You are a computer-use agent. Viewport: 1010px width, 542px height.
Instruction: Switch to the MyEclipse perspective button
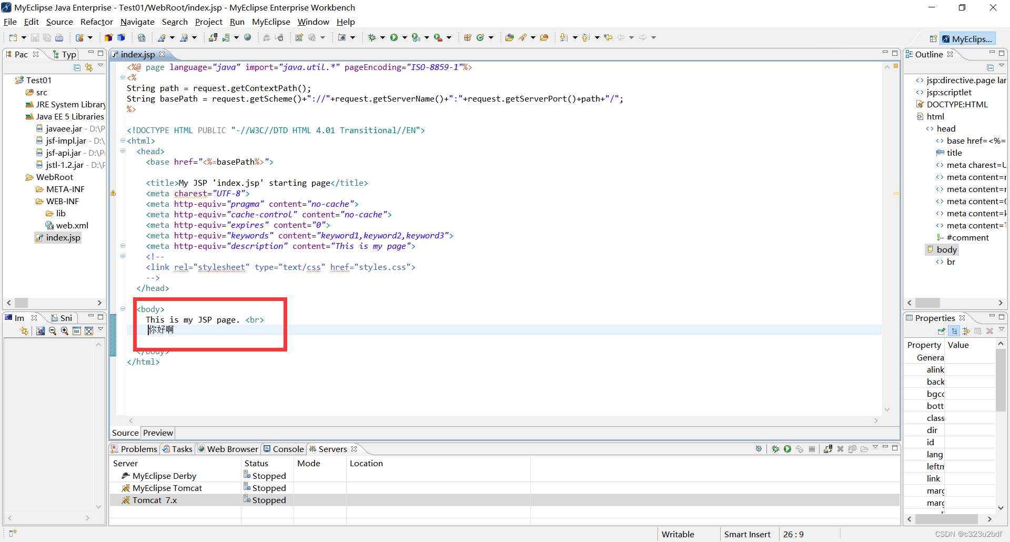[x=968, y=38]
